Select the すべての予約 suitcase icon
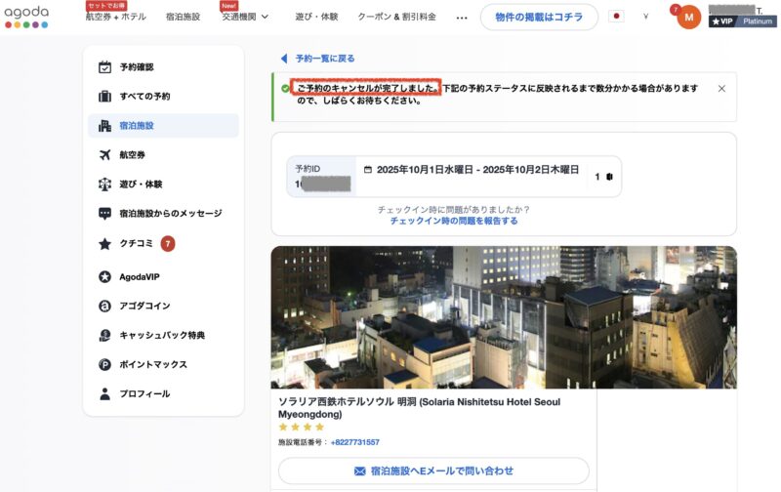Screen dimensions: 781x492 105,97
